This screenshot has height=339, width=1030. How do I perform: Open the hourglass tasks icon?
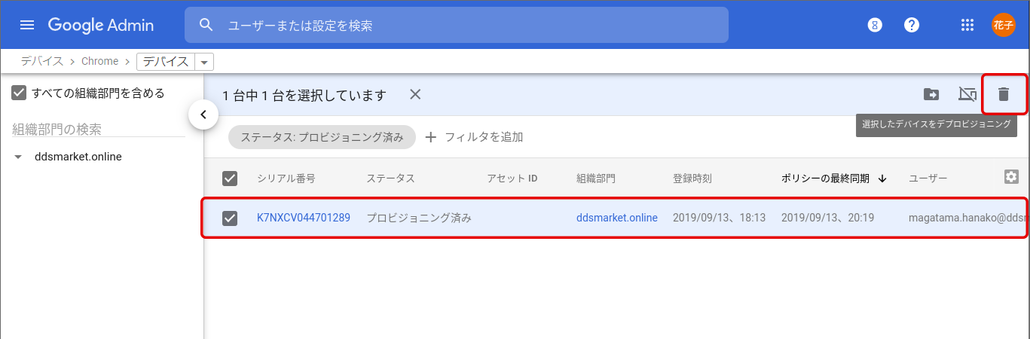coord(874,25)
